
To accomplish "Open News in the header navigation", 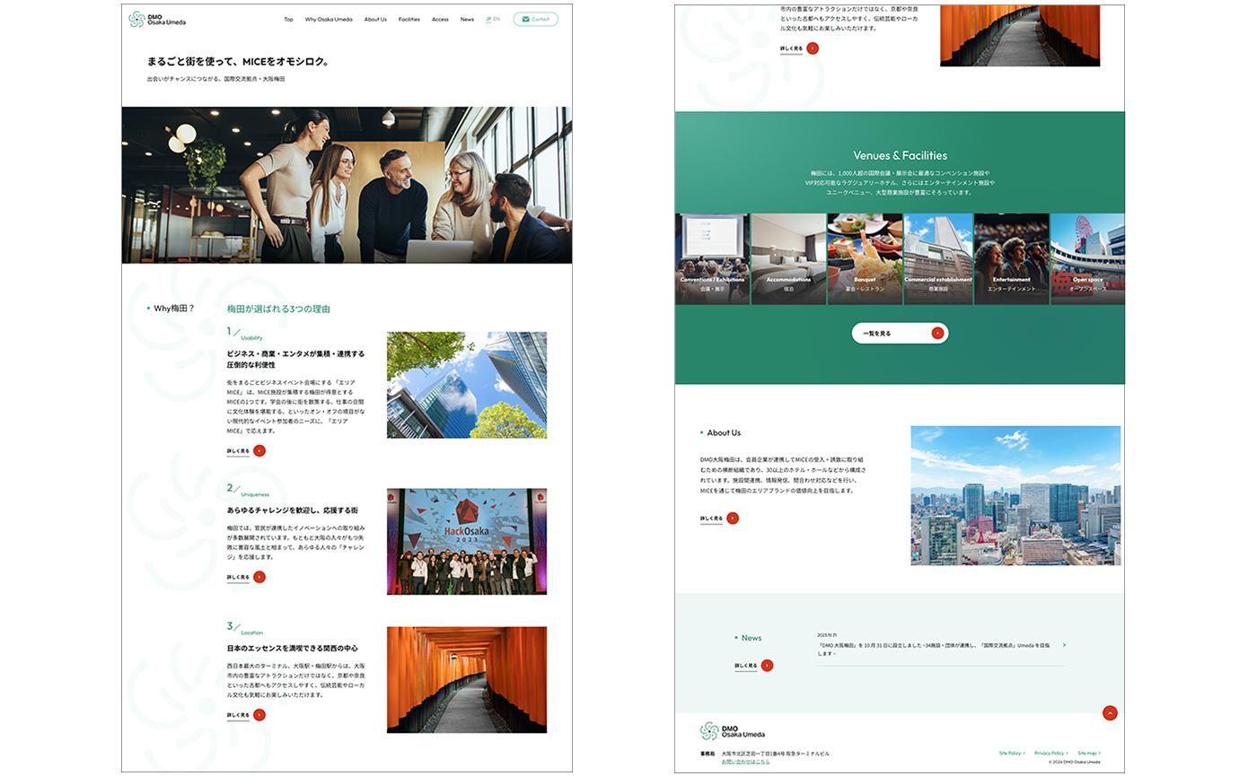I will pyautogui.click(x=467, y=19).
